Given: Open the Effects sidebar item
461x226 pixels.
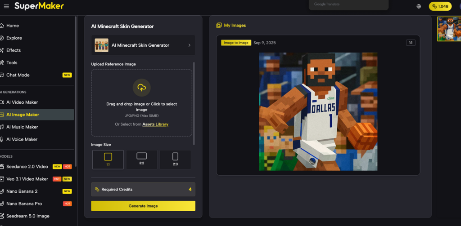Looking at the screenshot, I should coord(14,50).
